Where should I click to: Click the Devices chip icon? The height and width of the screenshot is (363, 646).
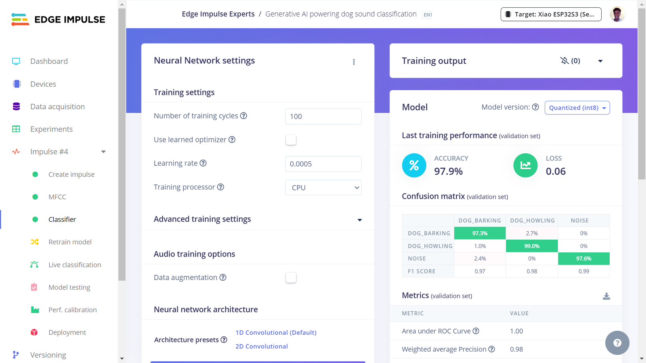(17, 84)
